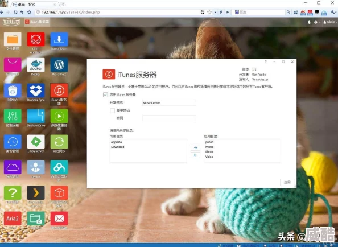Open the red-orange cube app icon
This screenshot has width=338, height=247.
click(59, 193)
